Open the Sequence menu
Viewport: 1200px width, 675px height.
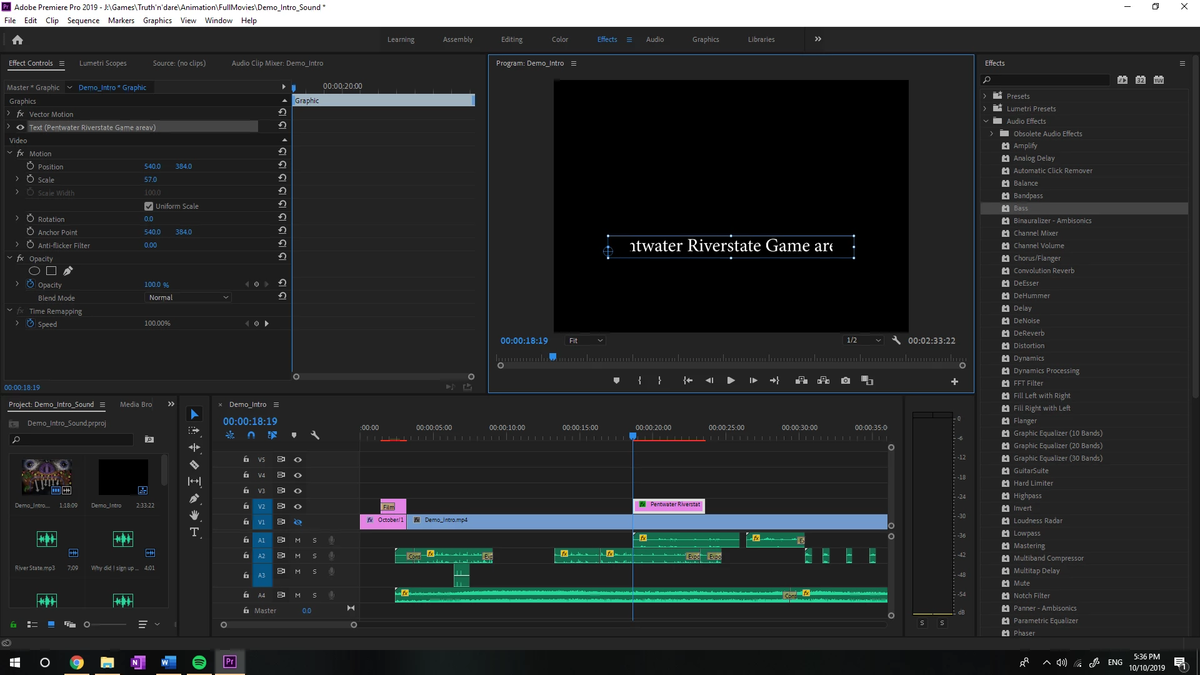(83, 21)
